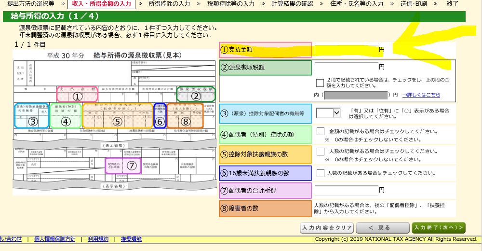Select the 計算結果の確認 step
This screenshot has height=251, width=482.
coord(293,4)
